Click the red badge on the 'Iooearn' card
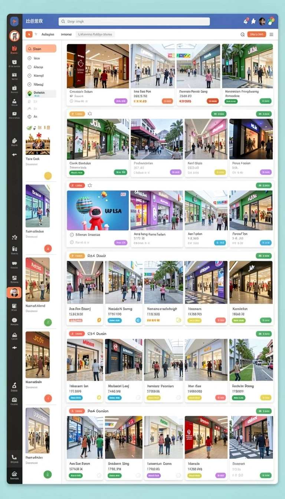This screenshot has width=285, height=499. 220,320
